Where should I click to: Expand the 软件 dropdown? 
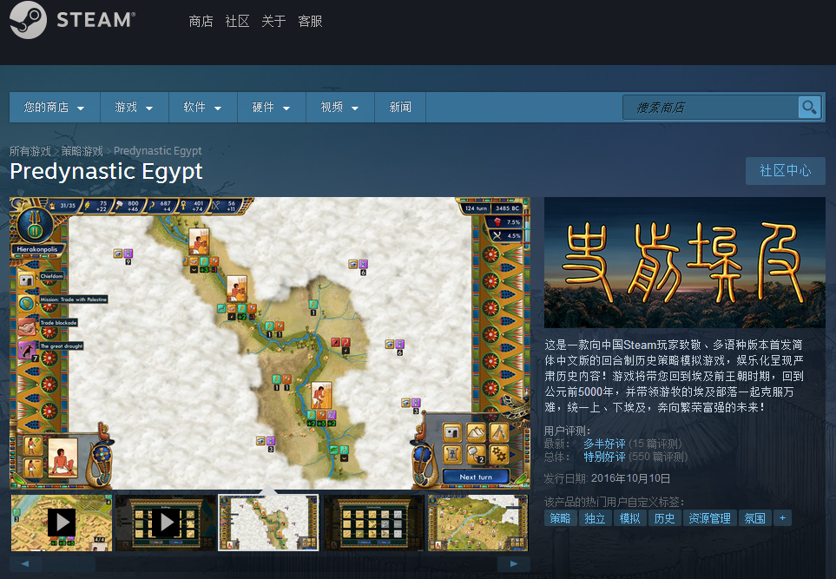(202, 107)
